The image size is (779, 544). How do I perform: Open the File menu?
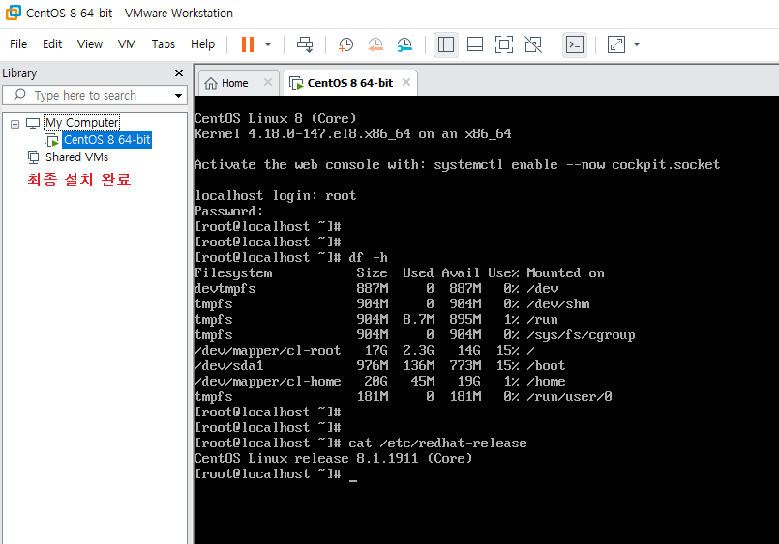pyautogui.click(x=18, y=44)
